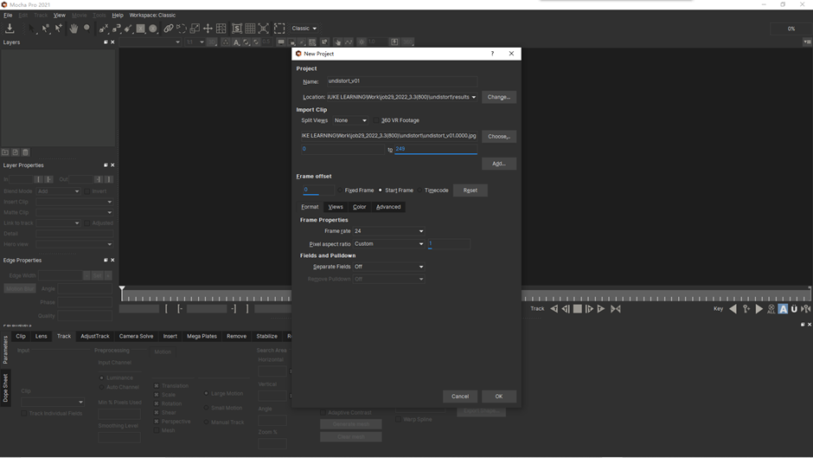The width and height of the screenshot is (813, 458).
Task: Select the Pan hand tool
Action: pos(74,29)
